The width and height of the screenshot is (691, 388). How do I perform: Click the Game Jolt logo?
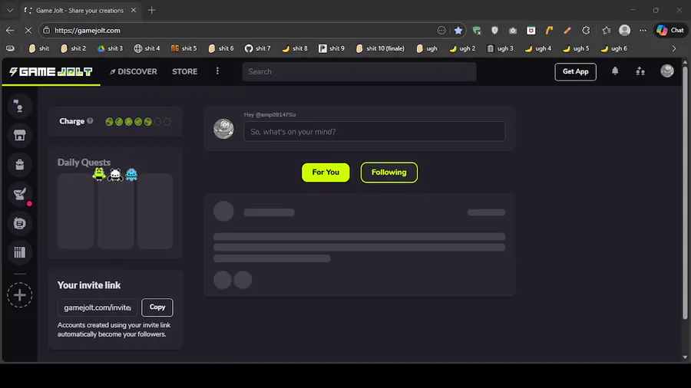pyautogui.click(x=51, y=72)
